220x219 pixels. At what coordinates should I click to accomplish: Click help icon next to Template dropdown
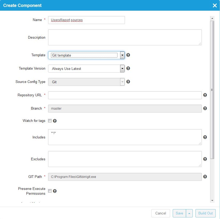click(x=128, y=55)
